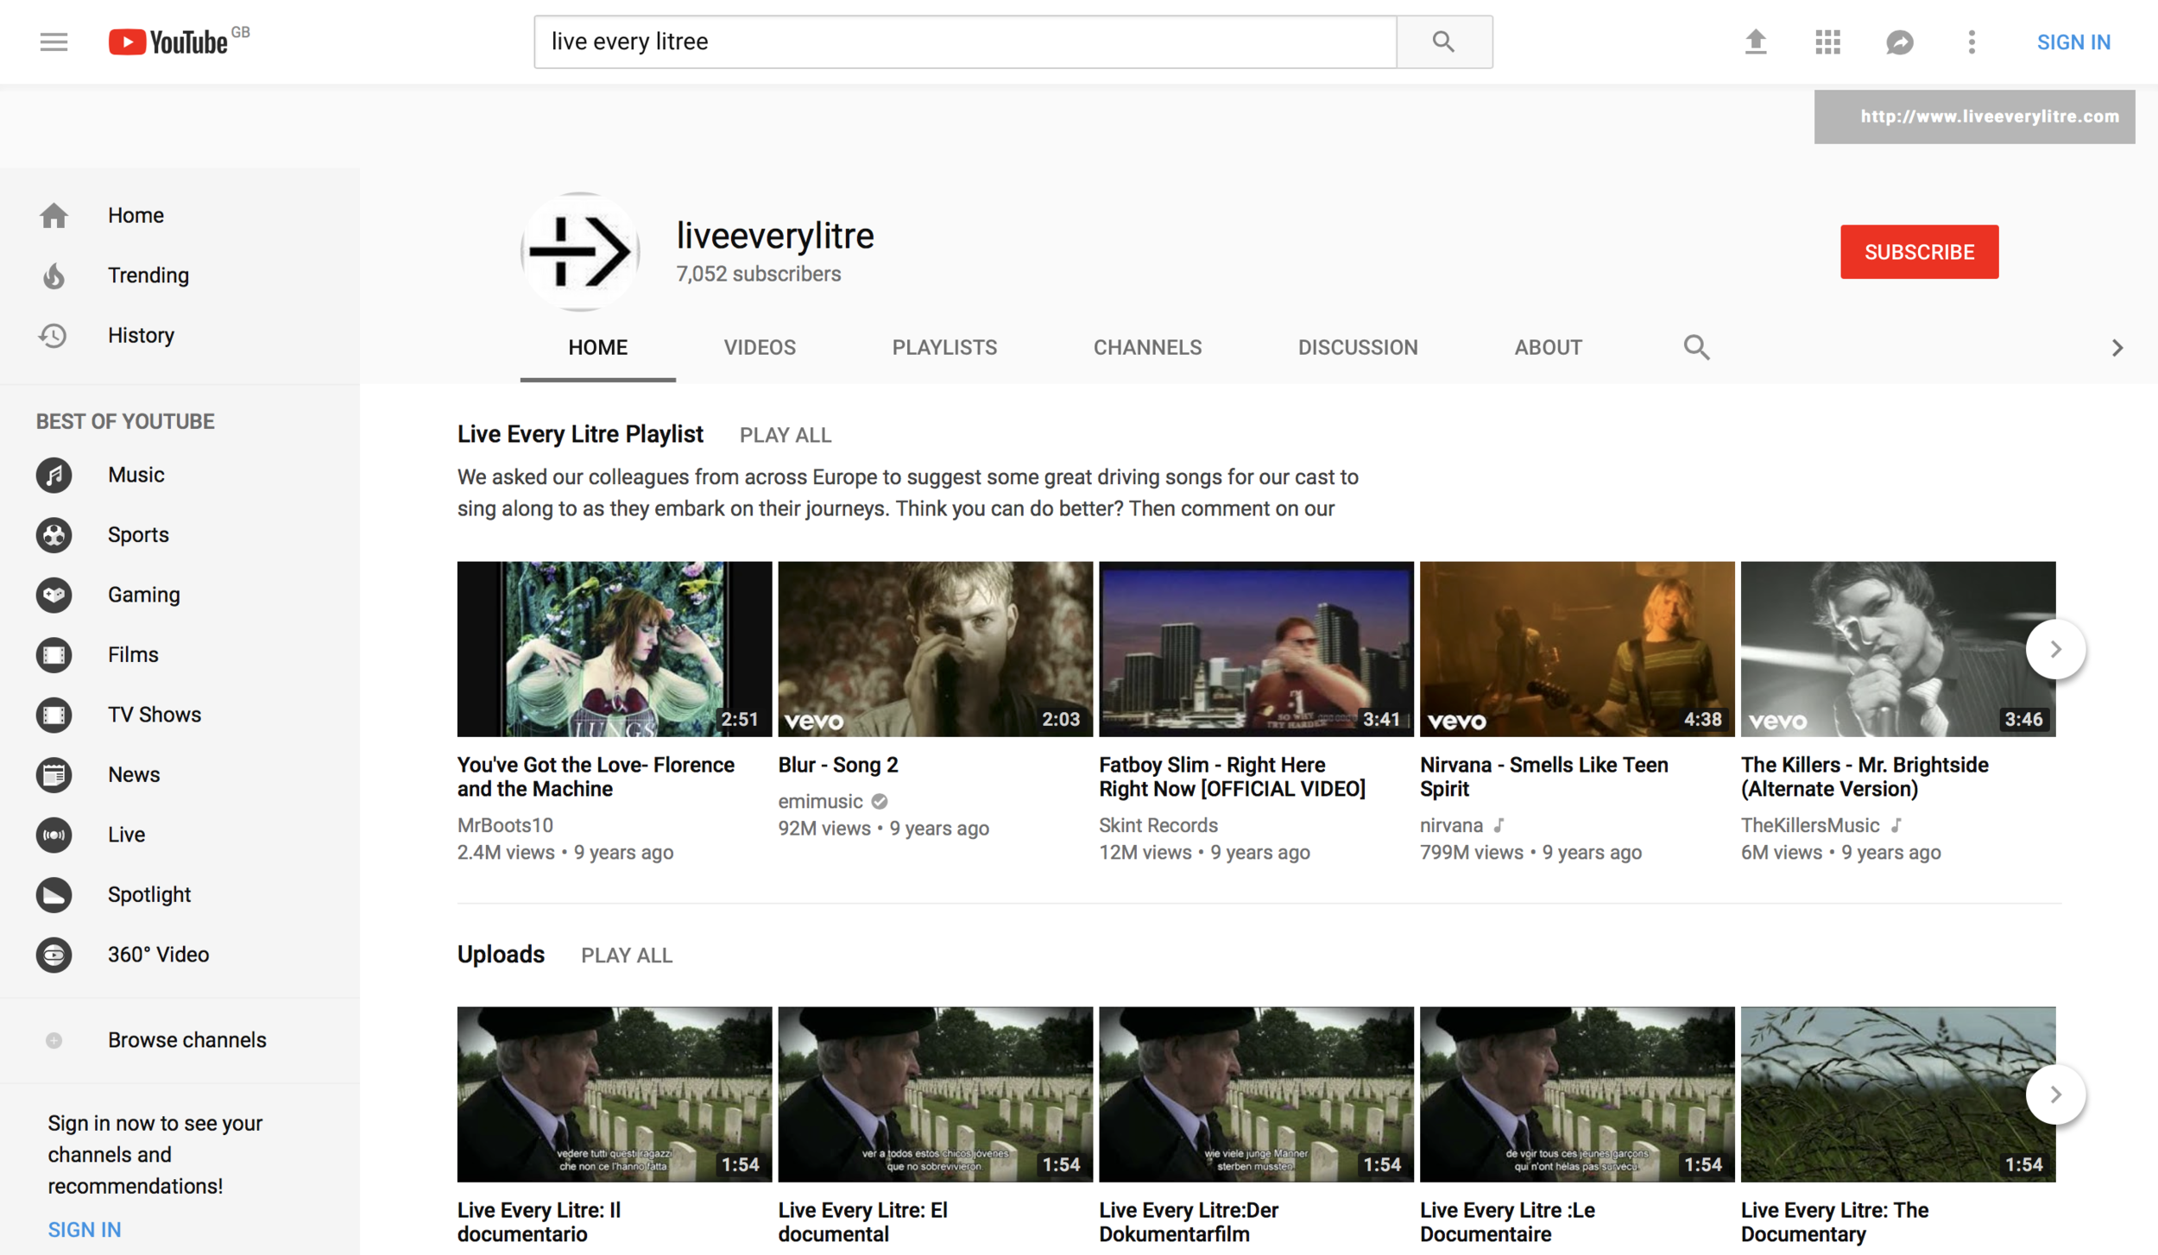Click the Gaming category icon
Image resolution: width=2158 pixels, height=1255 pixels.
[x=54, y=595]
